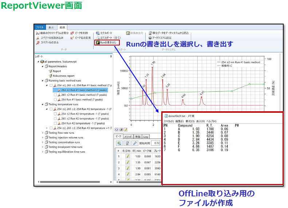Collapse all parameters_1column.rpt root node

click(x=38, y=61)
